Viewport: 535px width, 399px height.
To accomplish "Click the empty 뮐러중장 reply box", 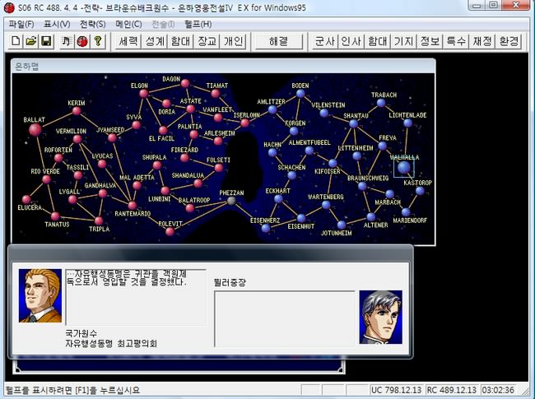I will coord(285,319).
